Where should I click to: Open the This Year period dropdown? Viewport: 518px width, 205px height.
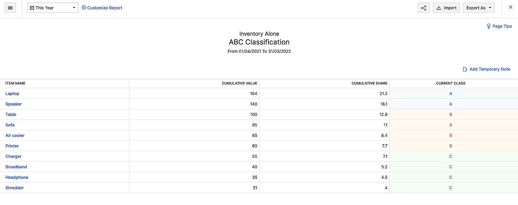coord(53,8)
